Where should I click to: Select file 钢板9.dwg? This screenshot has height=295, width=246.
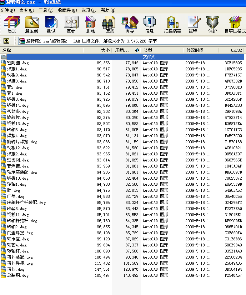point(17,75)
